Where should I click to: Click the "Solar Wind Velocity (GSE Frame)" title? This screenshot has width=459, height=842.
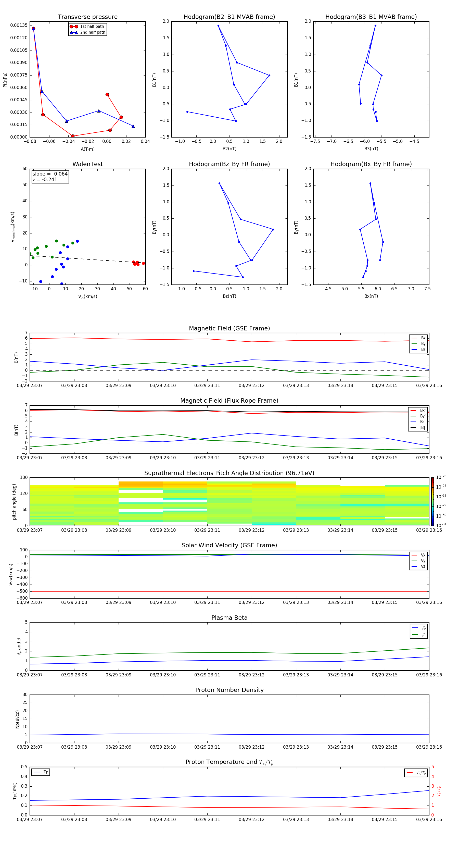[x=229, y=546]
